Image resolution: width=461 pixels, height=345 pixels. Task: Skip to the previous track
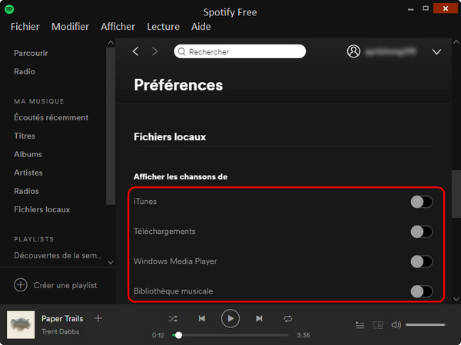click(201, 319)
